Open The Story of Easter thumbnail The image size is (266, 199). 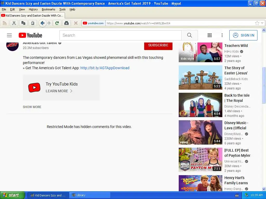[200, 77]
